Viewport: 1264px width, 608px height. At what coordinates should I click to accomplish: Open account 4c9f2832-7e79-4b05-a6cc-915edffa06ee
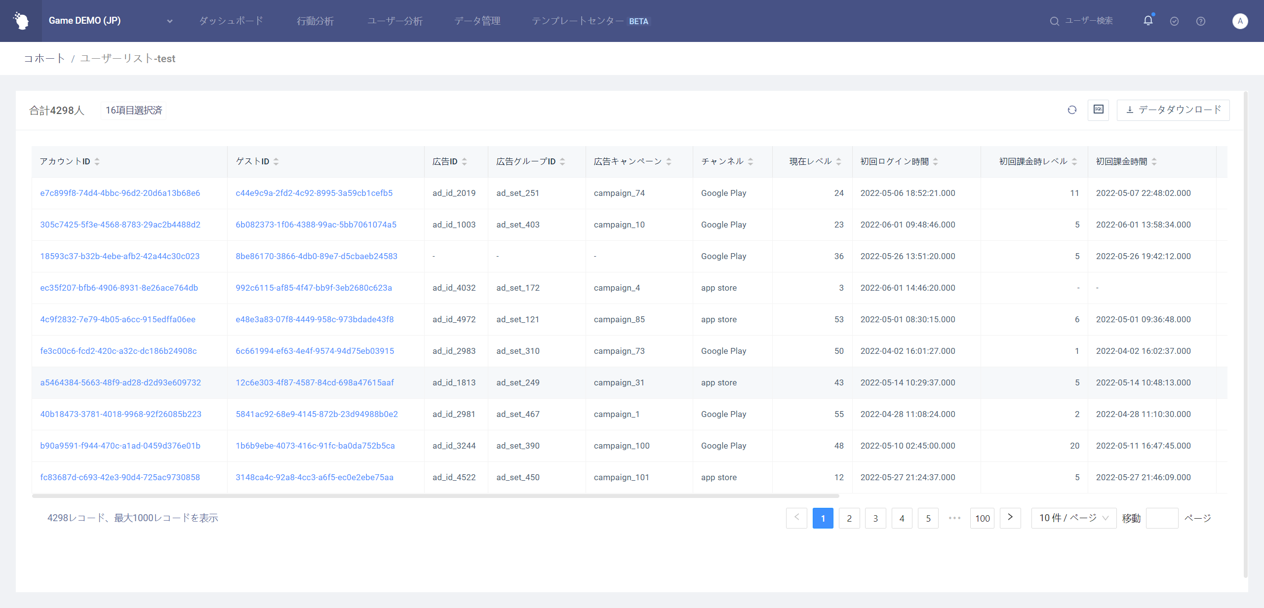pyautogui.click(x=118, y=319)
